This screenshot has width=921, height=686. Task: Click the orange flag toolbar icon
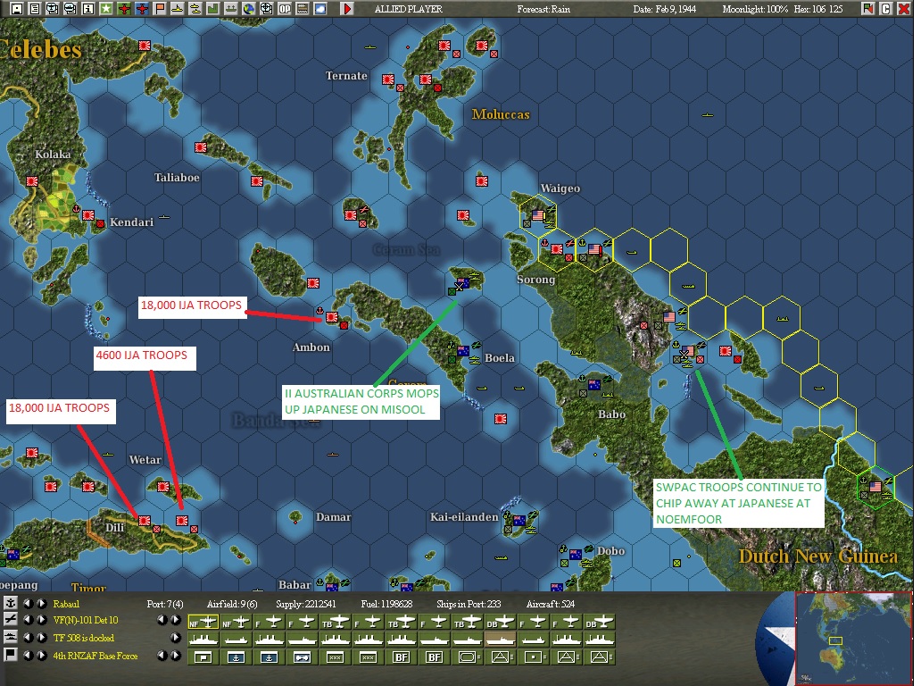pyautogui.click(x=160, y=9)
